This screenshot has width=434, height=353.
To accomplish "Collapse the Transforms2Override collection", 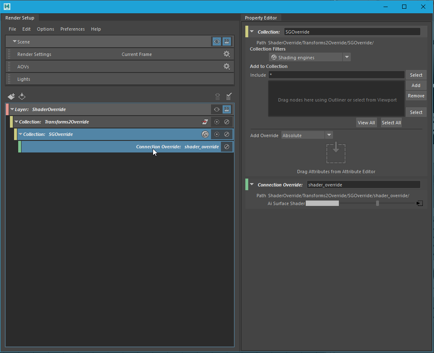I will click(16, 121).
